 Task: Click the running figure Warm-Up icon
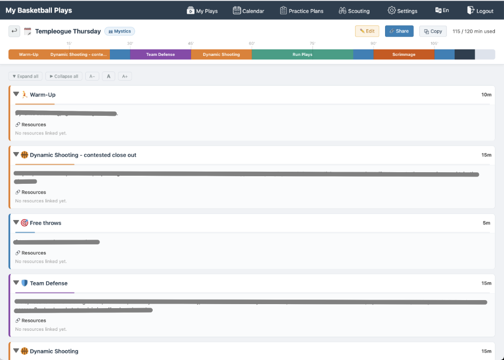pos(24,95)
